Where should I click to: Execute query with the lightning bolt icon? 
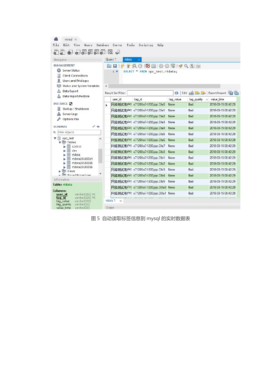click(x=122, y=66)
